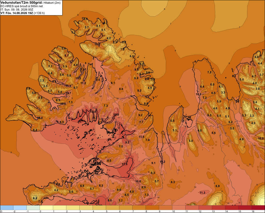
Task: Select the legend swatch between 11 and 12
Action: tap(192, 208)
